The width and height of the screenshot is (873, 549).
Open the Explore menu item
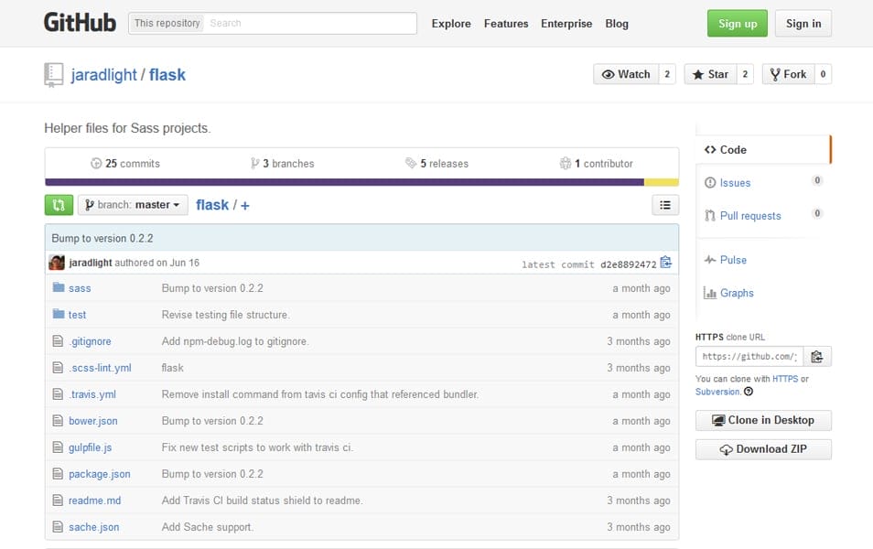pyautogui.click(x=451, y=23)
